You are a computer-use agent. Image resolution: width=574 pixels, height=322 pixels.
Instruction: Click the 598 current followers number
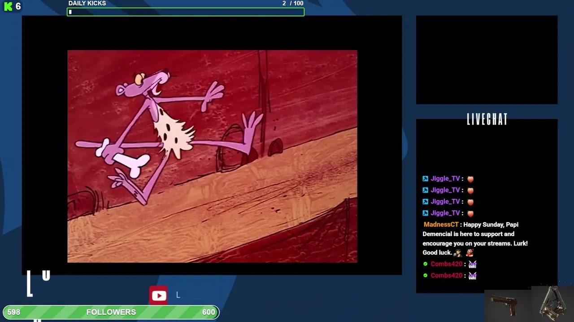[x=13, y=312]
